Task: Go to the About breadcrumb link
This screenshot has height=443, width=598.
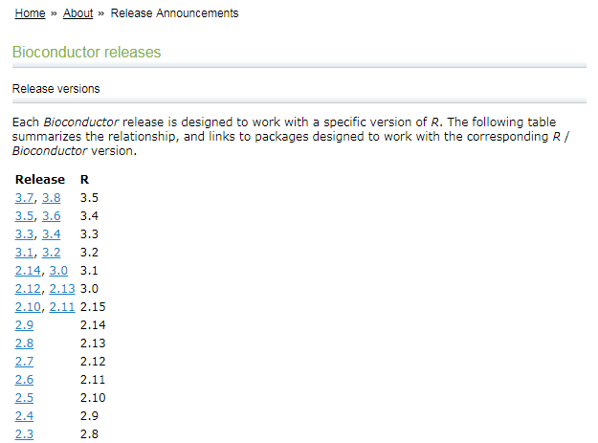Action: click(x=78, y=13)
